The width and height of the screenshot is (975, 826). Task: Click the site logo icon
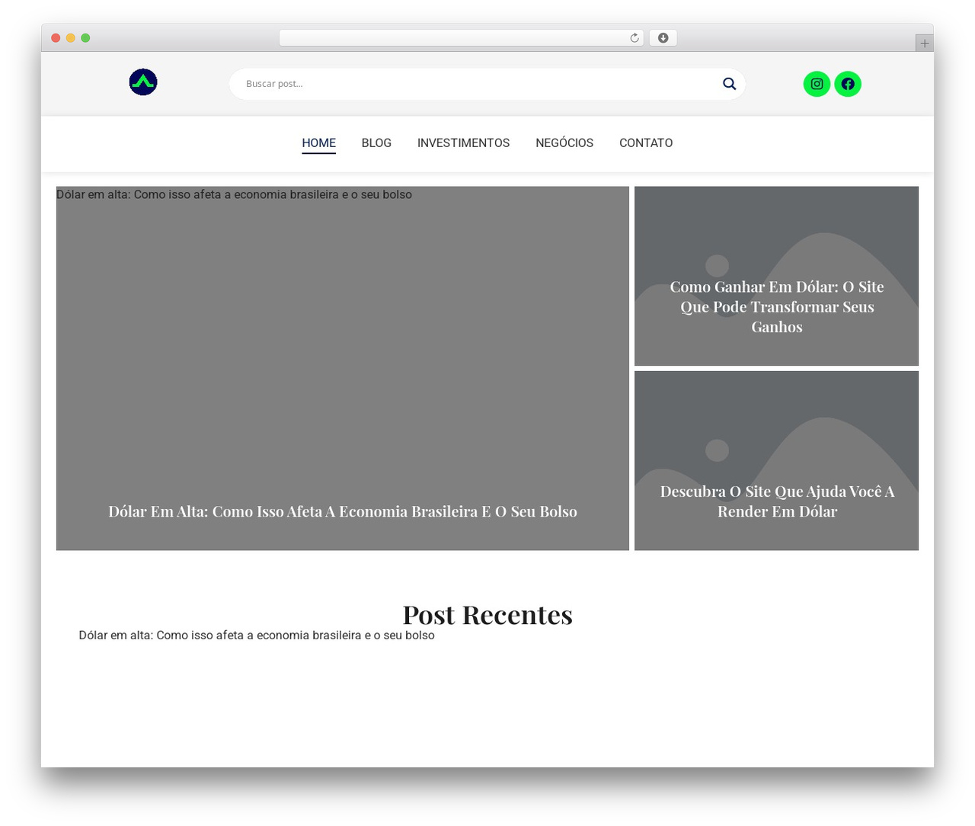[x=143, y=82]
